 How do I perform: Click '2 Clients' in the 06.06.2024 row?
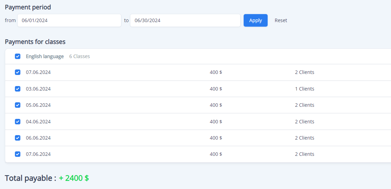click(x=305, y=138)
